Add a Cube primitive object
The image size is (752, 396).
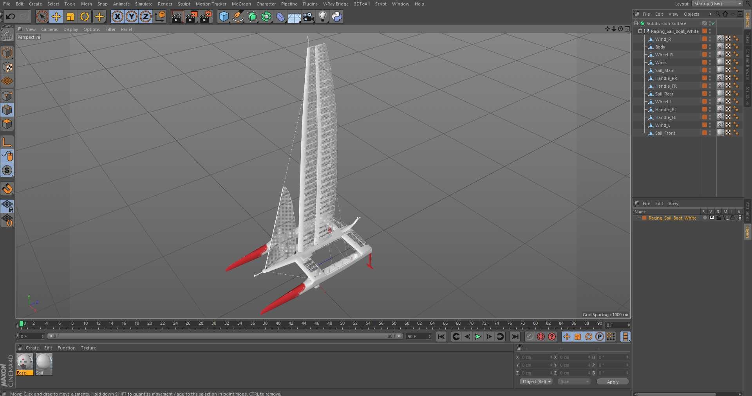pos(224,16)
